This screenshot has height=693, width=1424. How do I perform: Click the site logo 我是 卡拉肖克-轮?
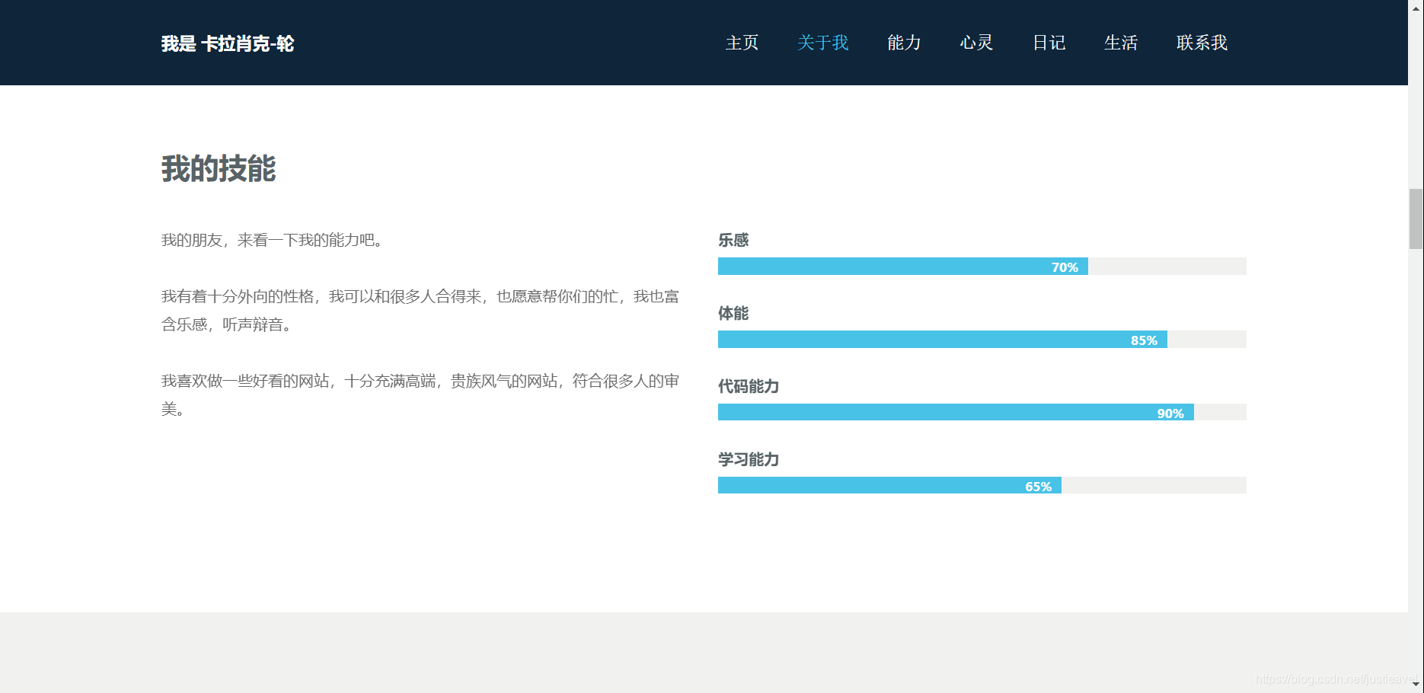[x=228, y=43]
